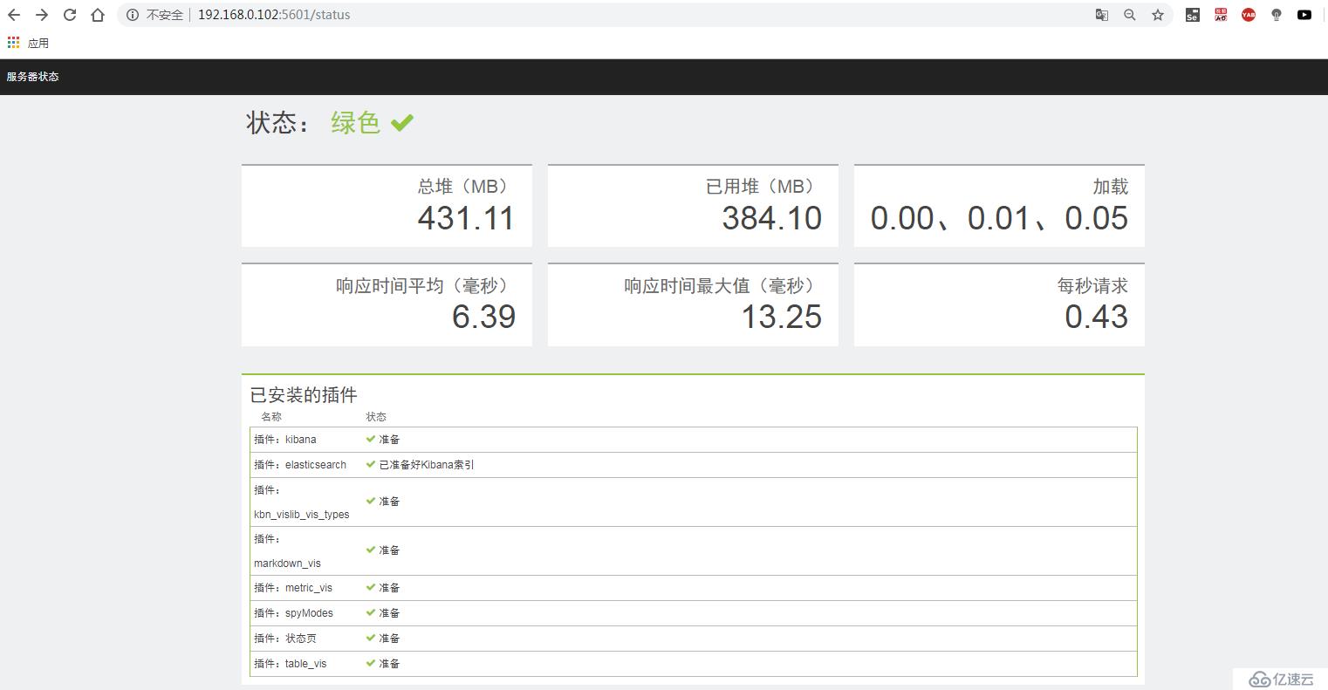Click the checkmark in the markdown_vis row
Image resolution: width=1328 pixels, height=690 pixels.
(371, 550)
